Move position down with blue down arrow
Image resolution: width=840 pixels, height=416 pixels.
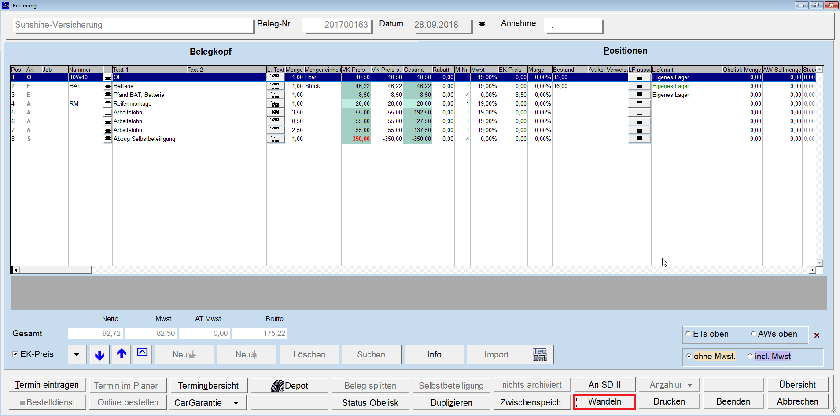click(100, 355)
